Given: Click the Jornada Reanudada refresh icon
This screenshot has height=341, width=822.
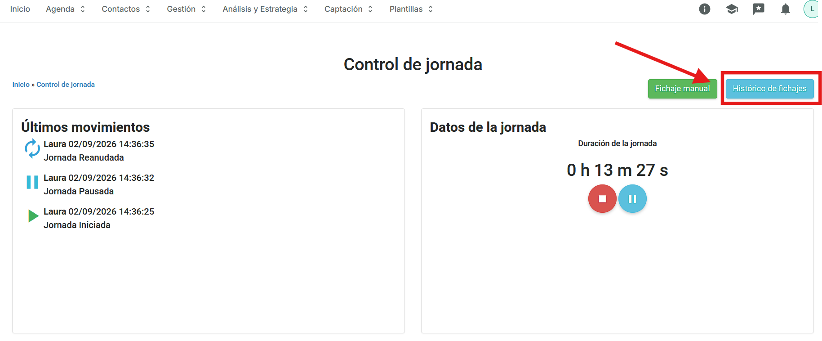Looking at the screenshot, I should tap(32, 149).
